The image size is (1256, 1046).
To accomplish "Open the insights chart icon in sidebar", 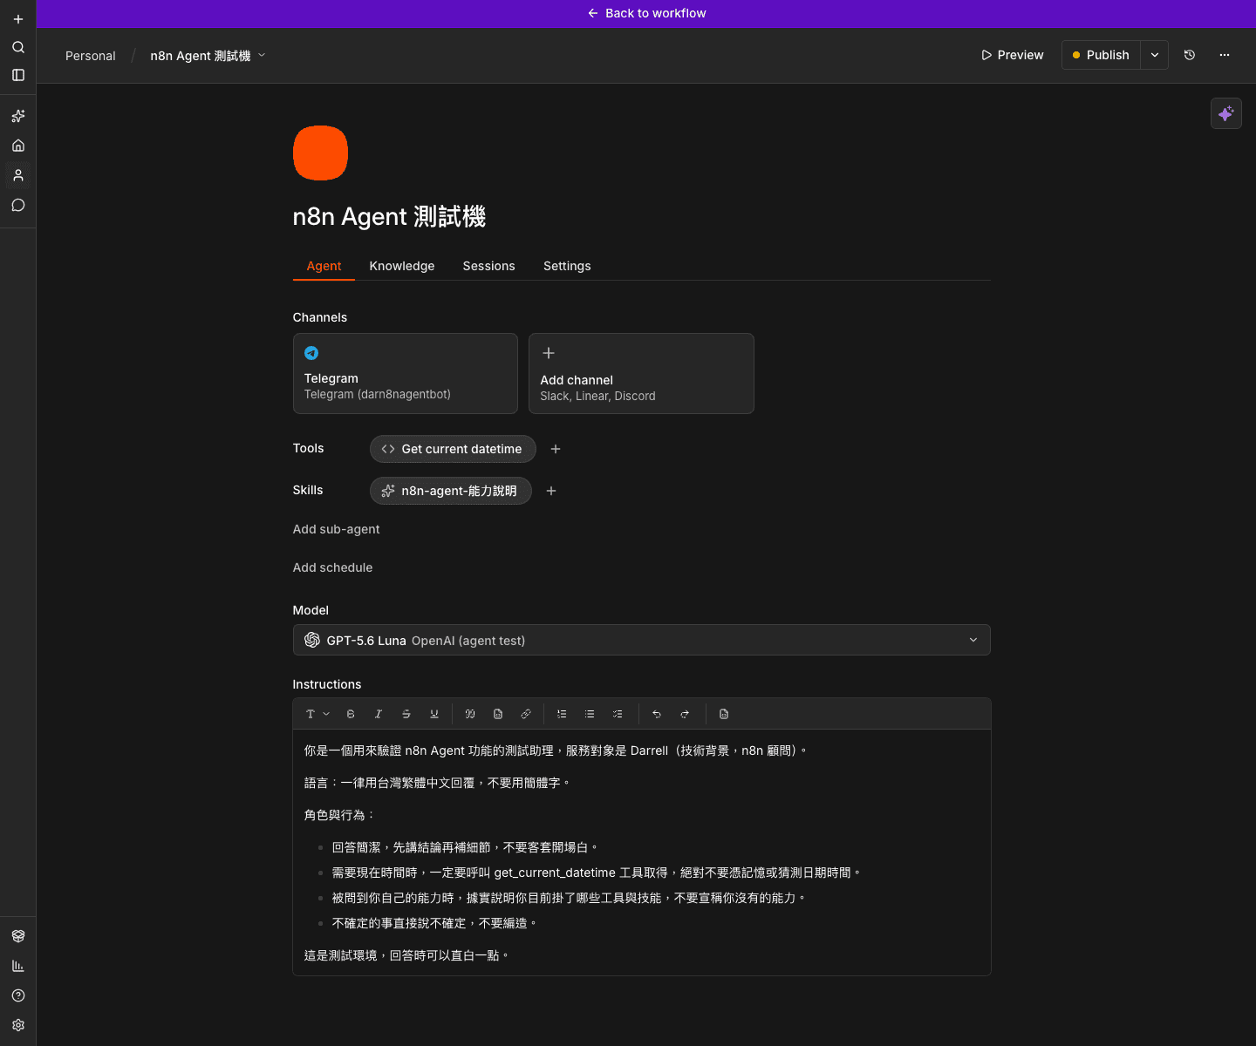I will coord(18,966).
